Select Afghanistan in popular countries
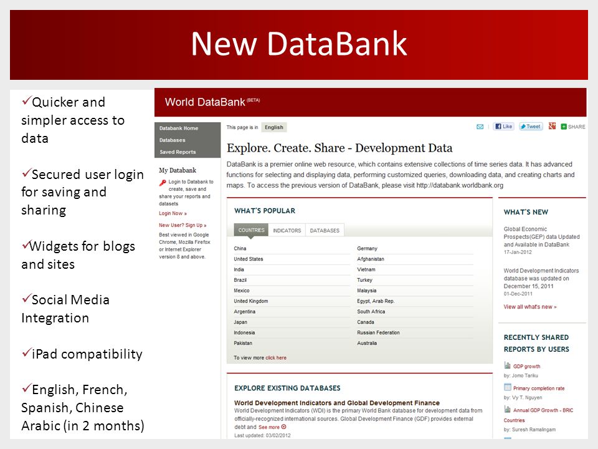Viewport: 598px width, 449px height. click(x=370, y=259)
